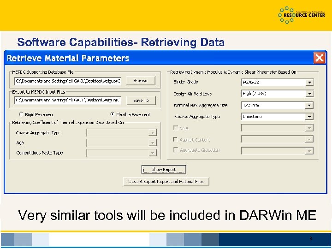Viewport: 332px width, 249px height.
Task: Click the Resource Center logo
Action: pyautogui.click(x=301, y=15)
